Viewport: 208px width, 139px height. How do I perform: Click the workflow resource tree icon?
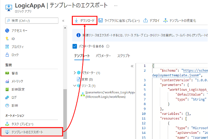click(83, 94)
